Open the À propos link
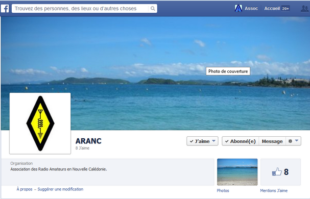Screen dimensions: 310x199 point(25,189)
